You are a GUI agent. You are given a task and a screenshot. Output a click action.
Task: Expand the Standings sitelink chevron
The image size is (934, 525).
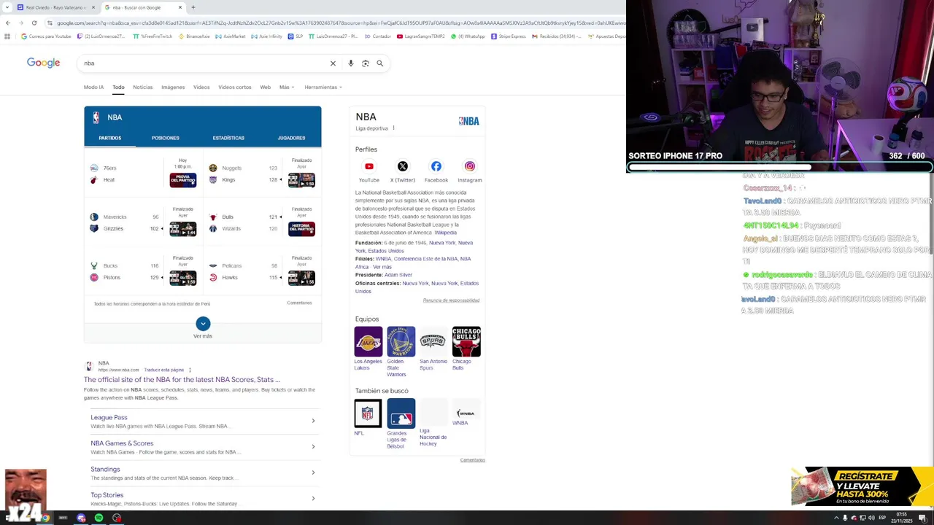coord(313,472)
